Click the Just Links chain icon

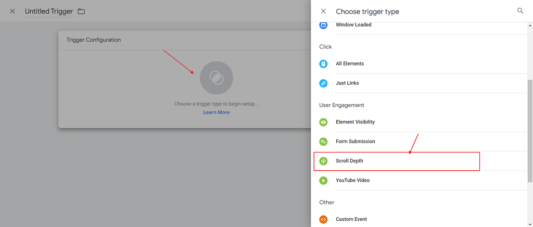pyautogui.click(x=323, y=83)
